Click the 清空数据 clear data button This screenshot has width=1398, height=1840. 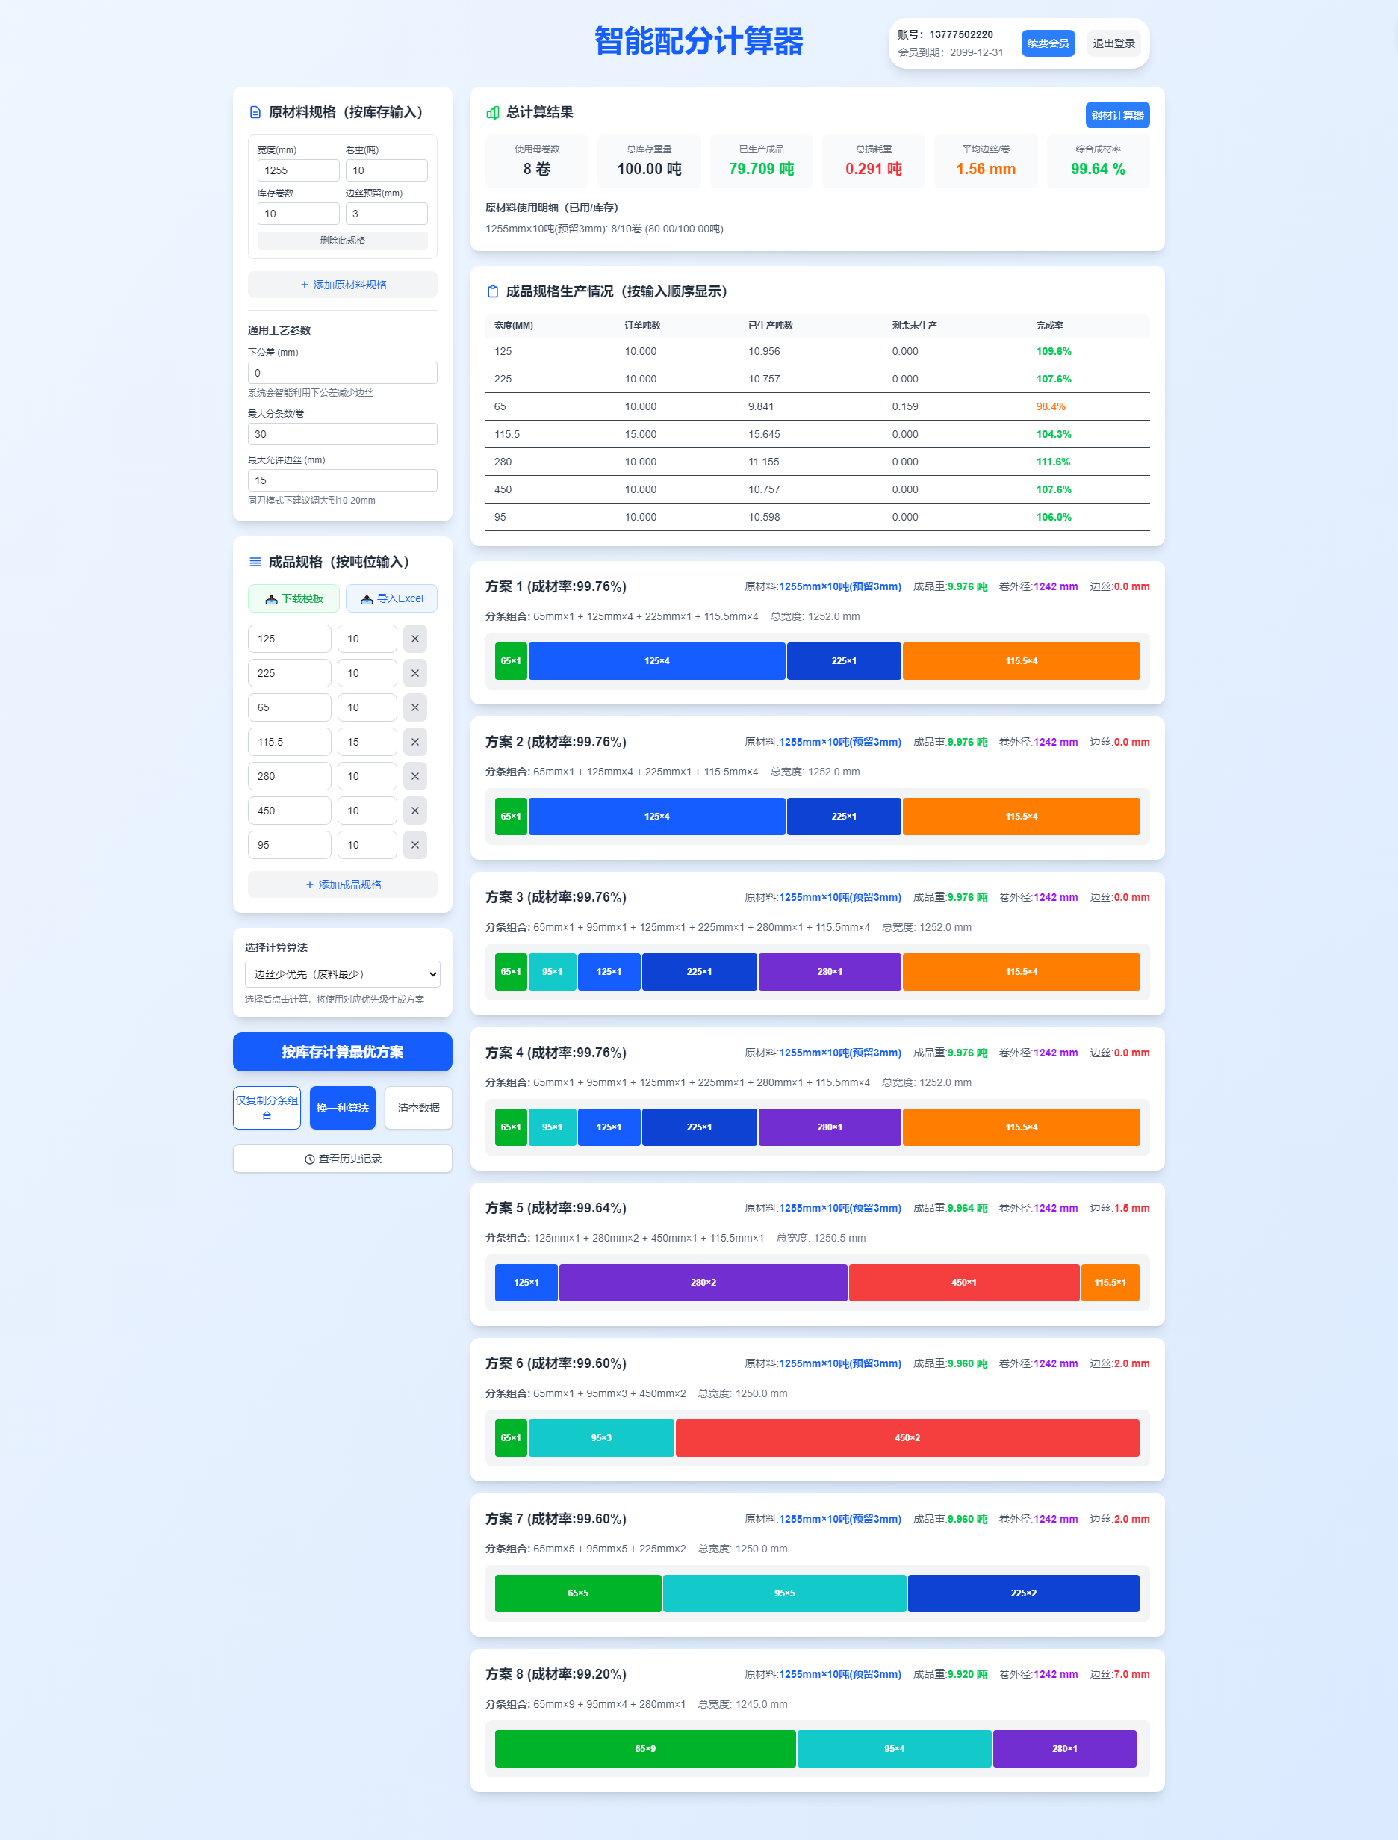pos(417,1108)
